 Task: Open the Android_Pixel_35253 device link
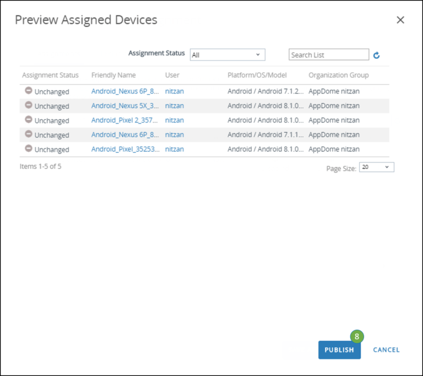[x=125, y=149]
